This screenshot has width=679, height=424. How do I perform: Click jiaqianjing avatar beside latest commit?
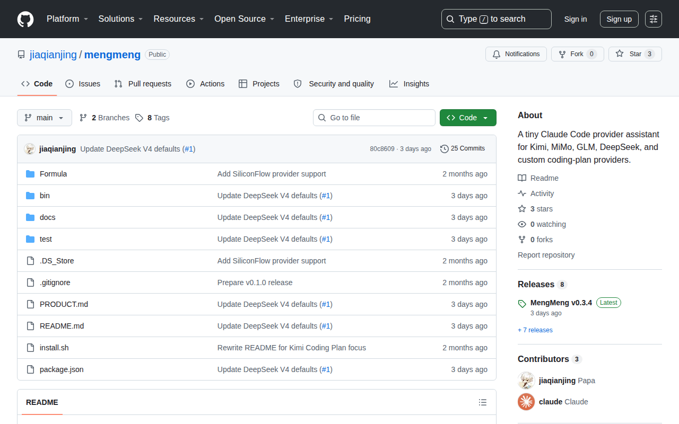coord(30,149)
